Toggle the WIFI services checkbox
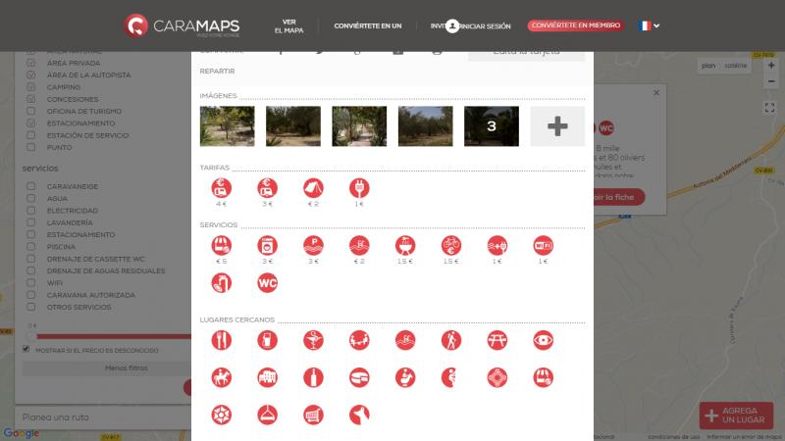The image size is (785, 441). tap(30, 282)
